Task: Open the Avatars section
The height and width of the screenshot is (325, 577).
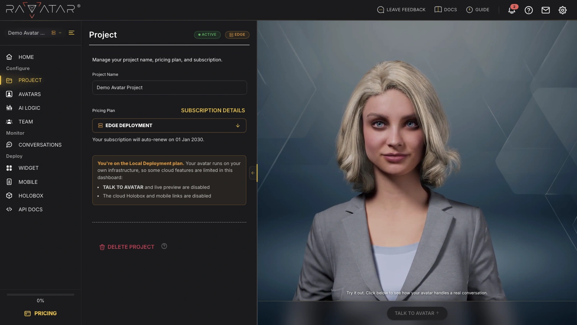Action: tap(30, 94)
